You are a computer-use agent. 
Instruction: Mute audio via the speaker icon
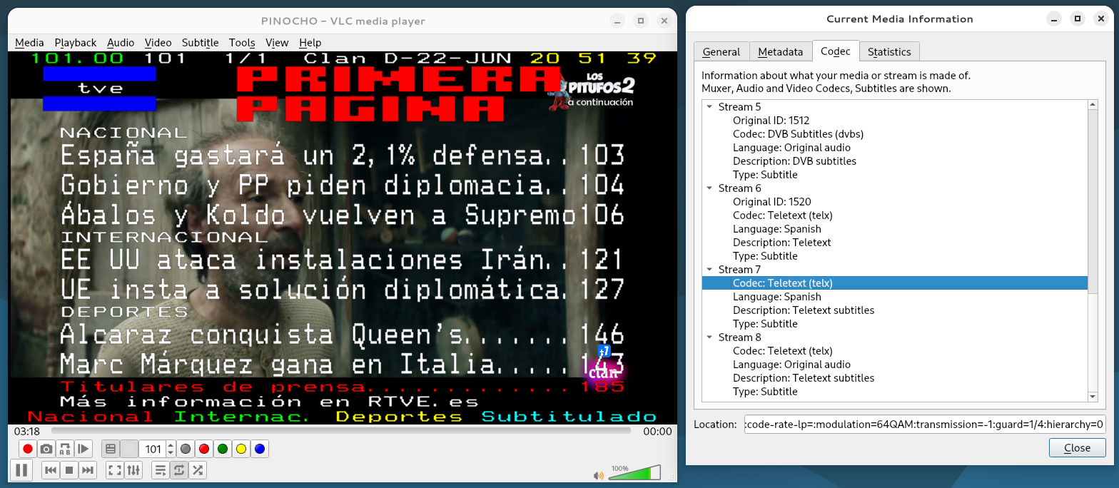coord(599,475)
